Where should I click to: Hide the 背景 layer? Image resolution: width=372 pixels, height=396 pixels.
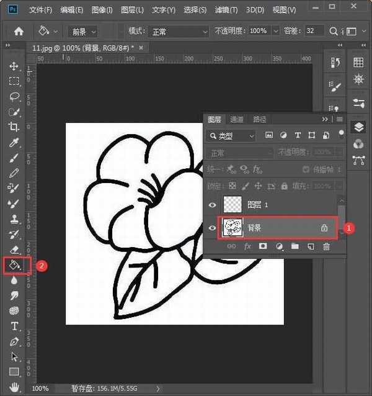212,228
